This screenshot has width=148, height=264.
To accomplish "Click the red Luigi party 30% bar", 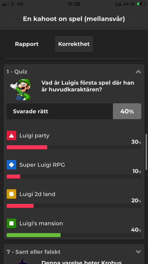I will (27, 147).
